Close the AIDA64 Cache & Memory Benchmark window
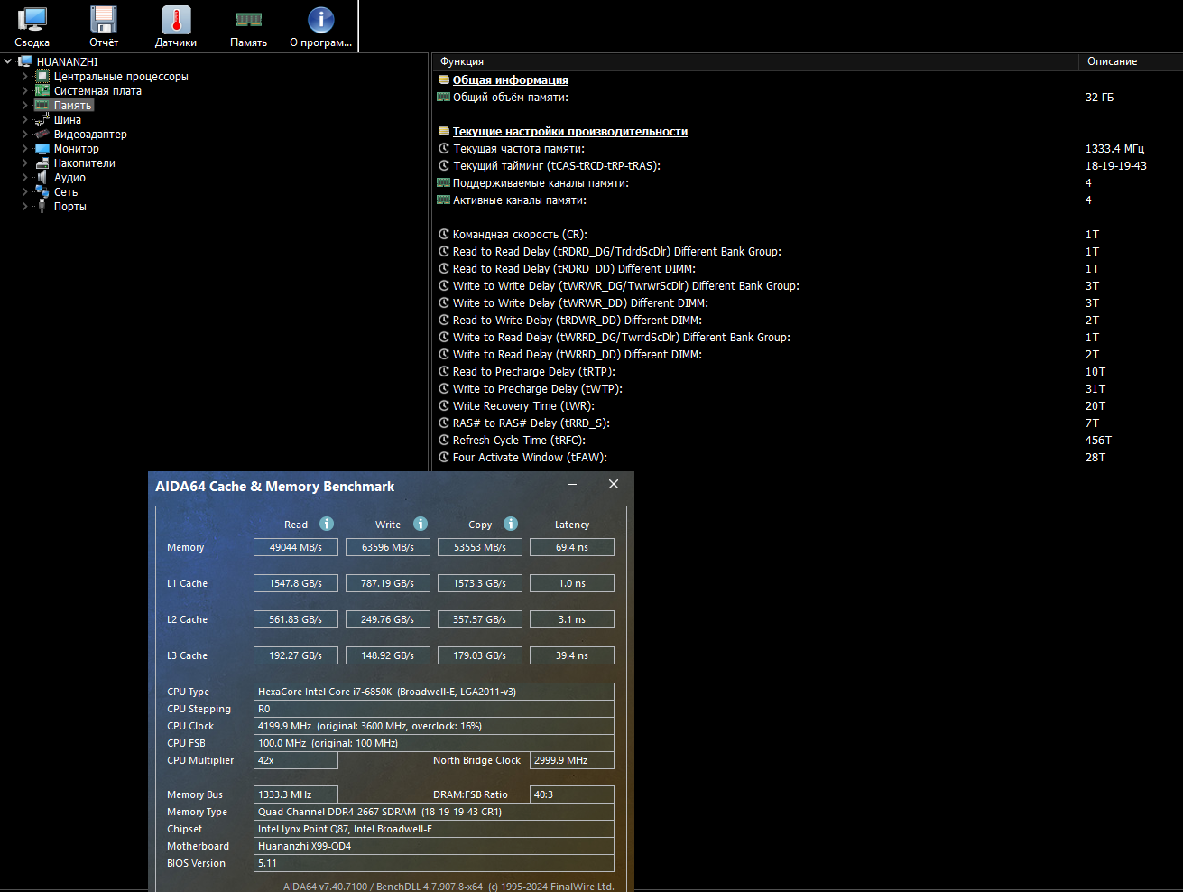 click(x=614, y=485)
